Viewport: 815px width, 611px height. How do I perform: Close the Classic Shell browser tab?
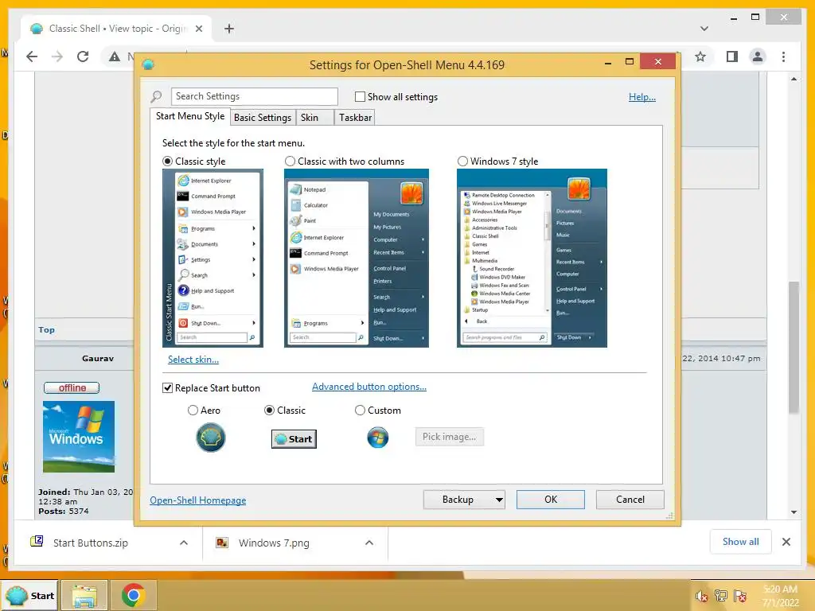pos(198,29)
